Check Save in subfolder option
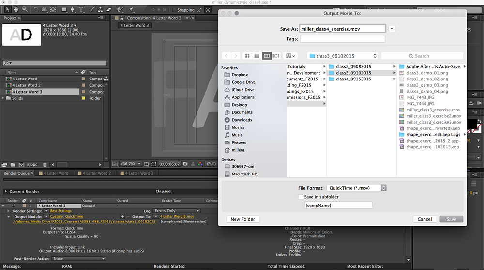This screenshot has width=484, height=270. 301,197
